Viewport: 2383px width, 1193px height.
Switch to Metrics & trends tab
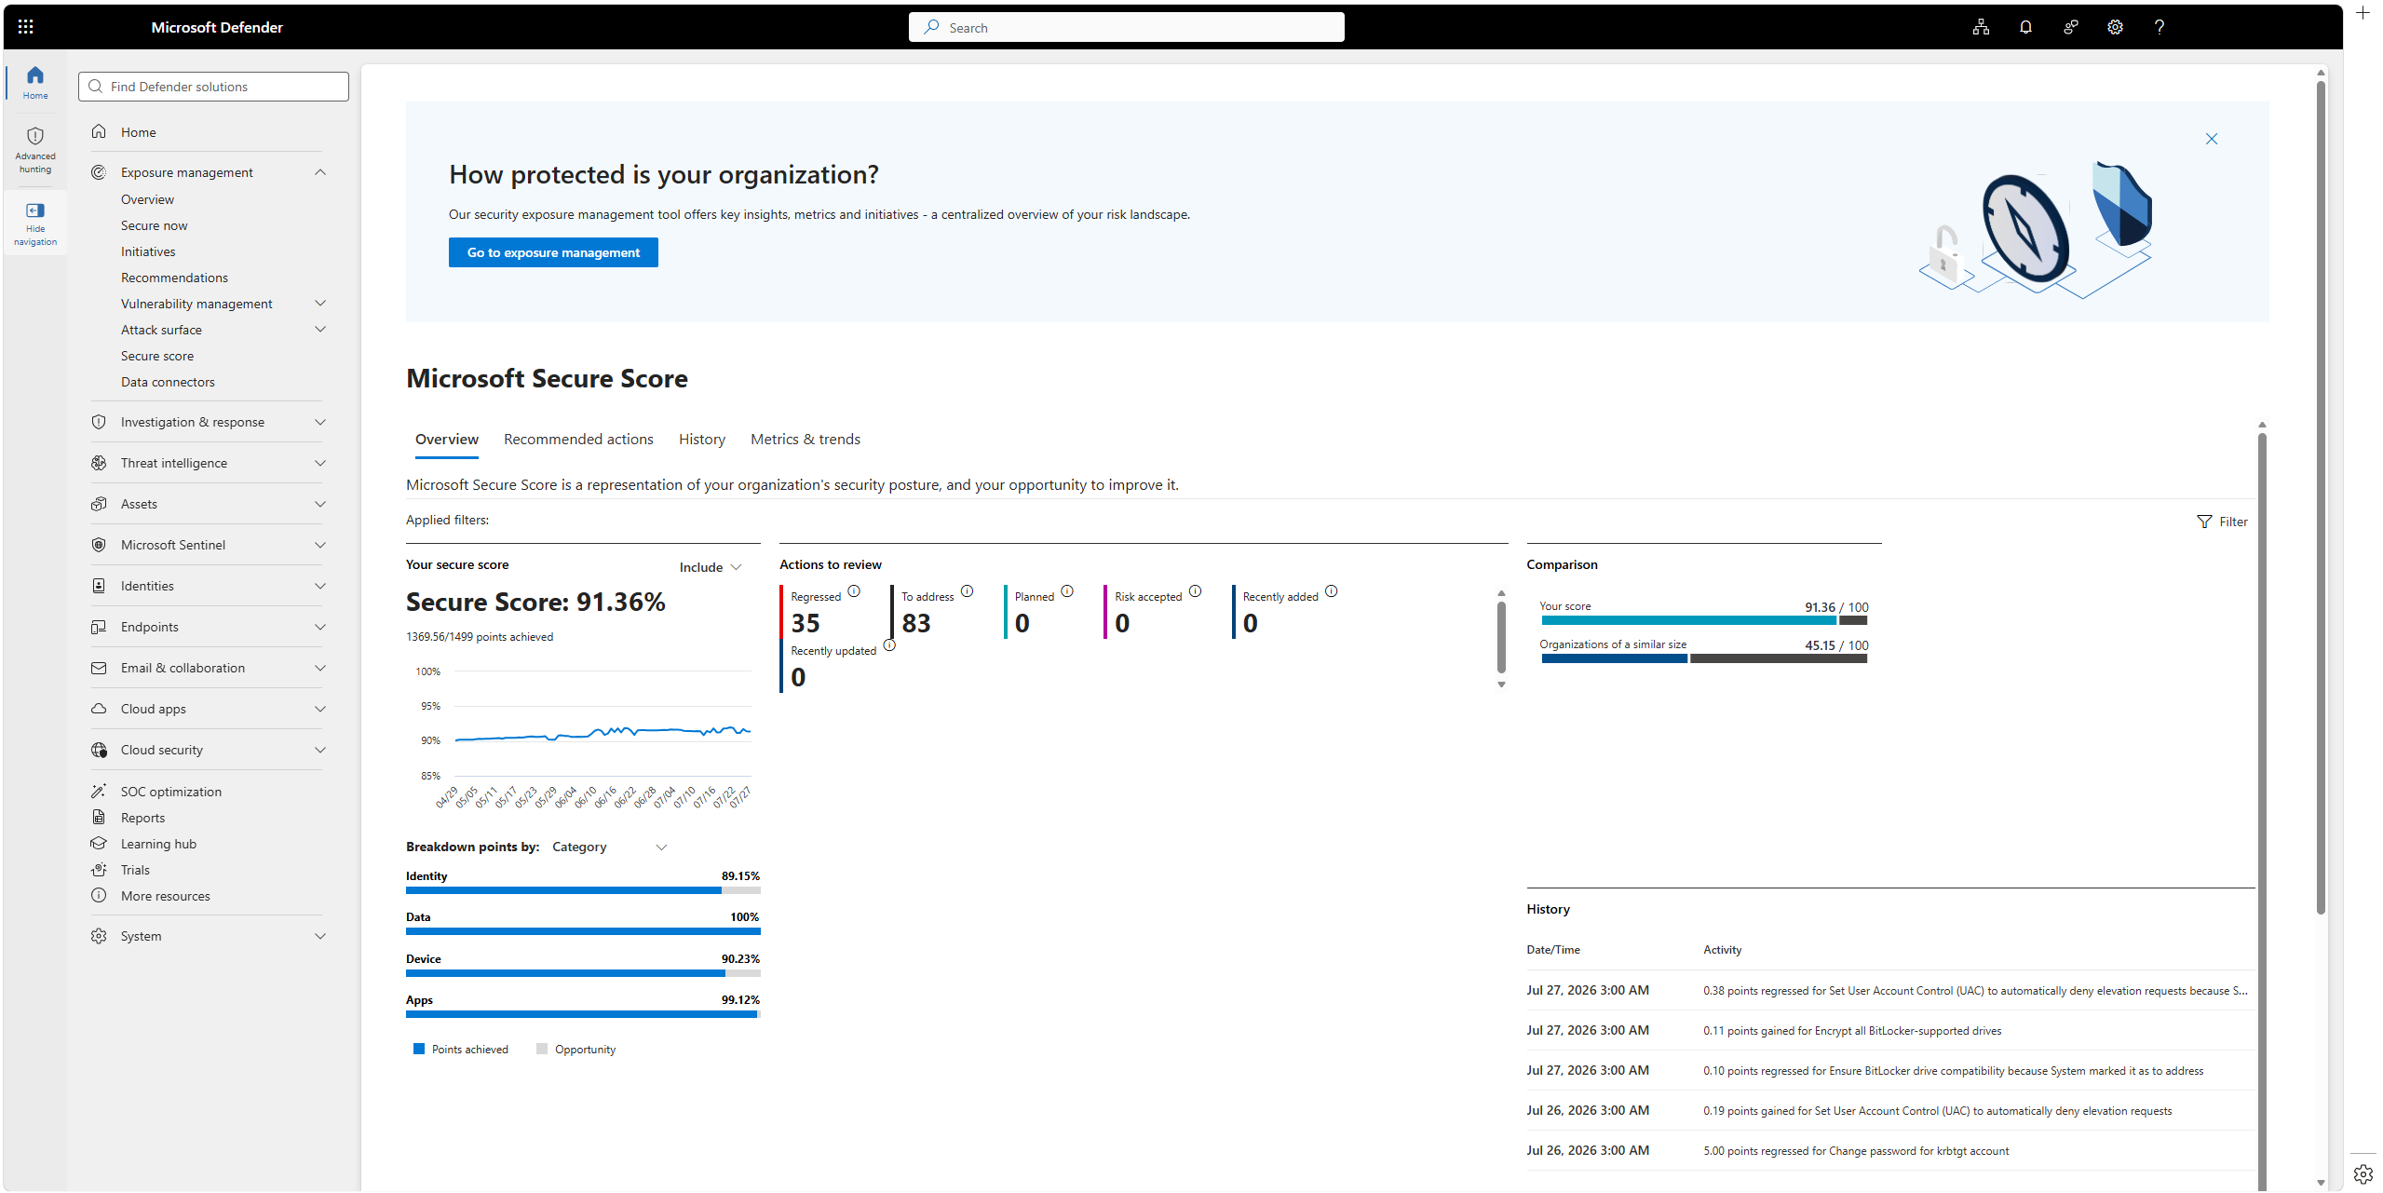coord(806,440)
